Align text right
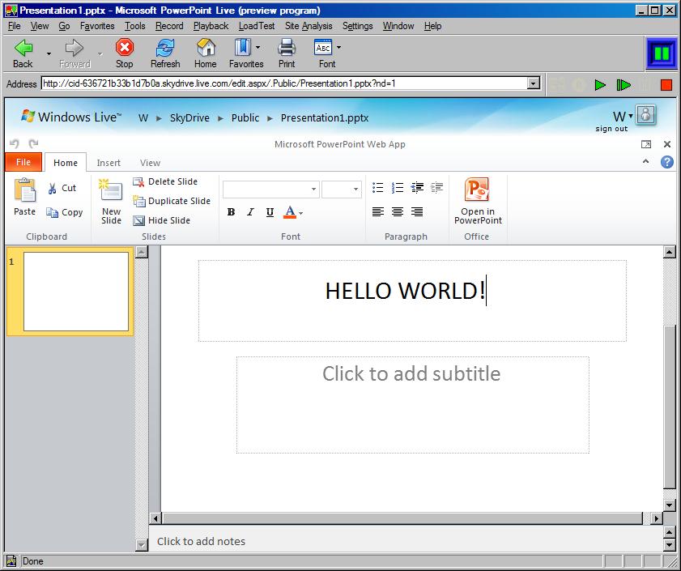This screenshot has height=571, width=681. (417, 211)
